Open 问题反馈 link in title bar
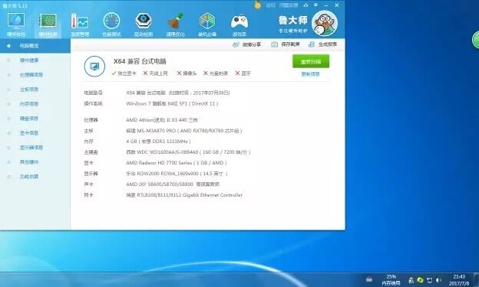 point(289,5)
